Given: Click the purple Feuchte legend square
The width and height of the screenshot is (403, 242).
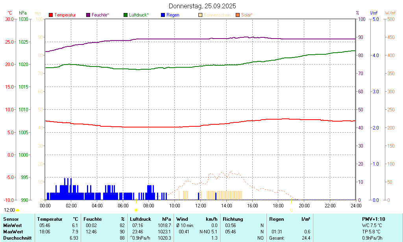Looking at the screenshot, I should pyautogui.click(x=88, y=15).
